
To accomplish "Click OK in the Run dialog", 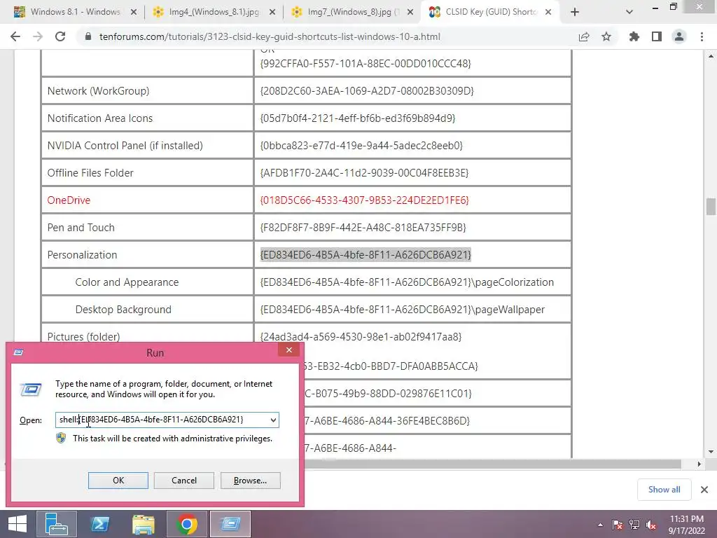I will [118, 481].
